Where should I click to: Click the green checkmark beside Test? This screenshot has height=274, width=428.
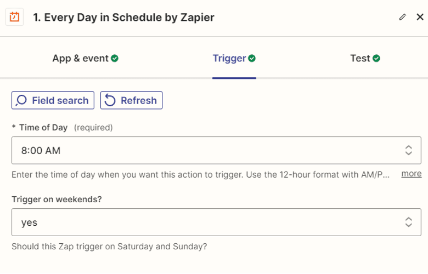[376, 58]
